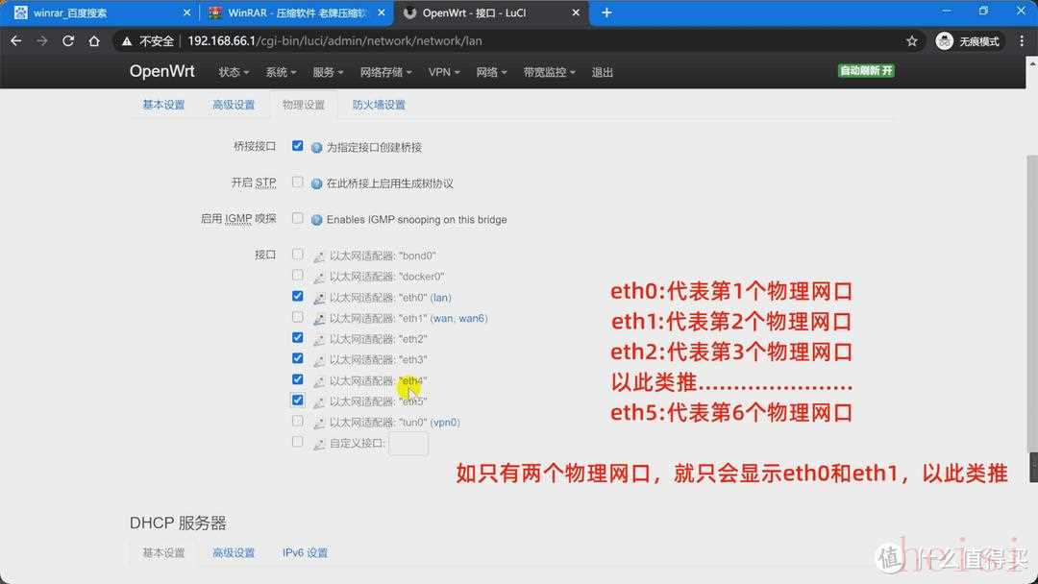The height and width of the screenshot is (584, 1038).
Task: Bookmark page with star icon
Action: coord(911,41)
